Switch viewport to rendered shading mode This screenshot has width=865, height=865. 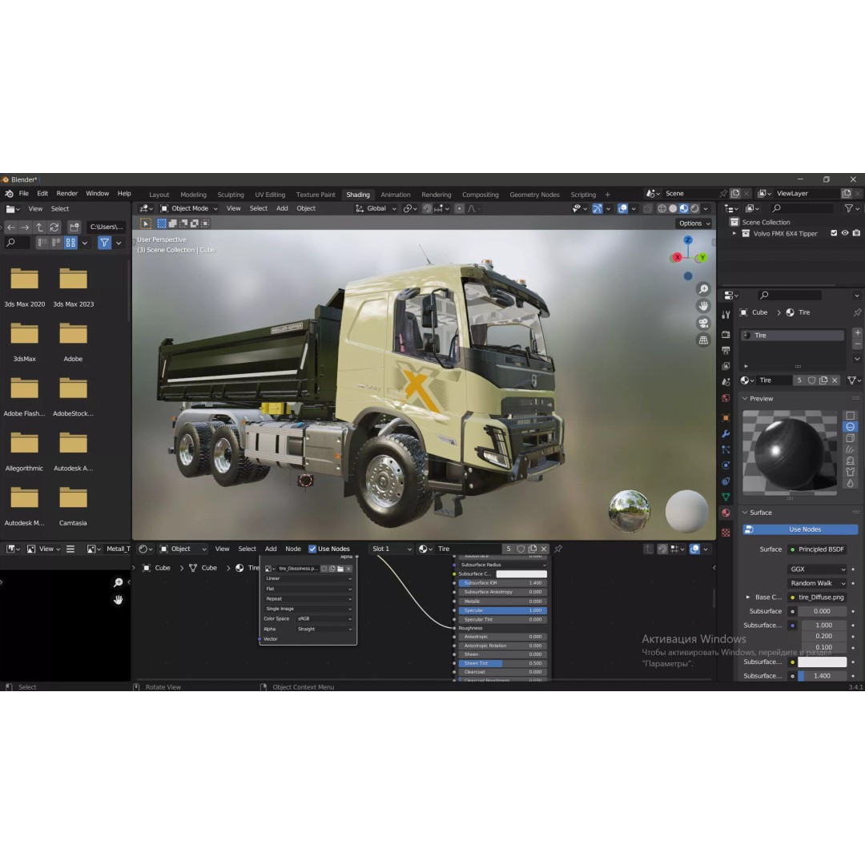coord(695,208)
